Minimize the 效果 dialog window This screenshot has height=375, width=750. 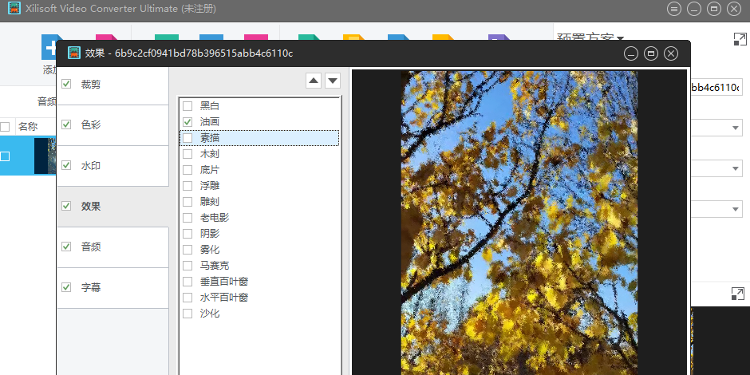[631, 53]
